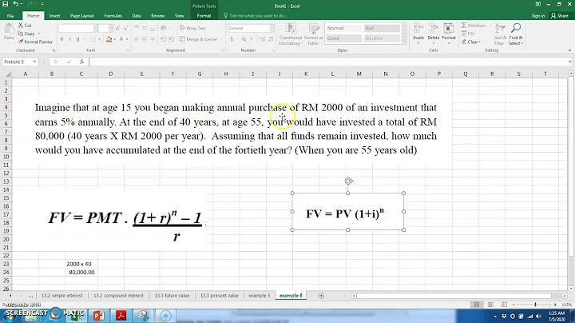
Task: Click the Save icon in quick access toolbar
Action: [x=6, y=4]
